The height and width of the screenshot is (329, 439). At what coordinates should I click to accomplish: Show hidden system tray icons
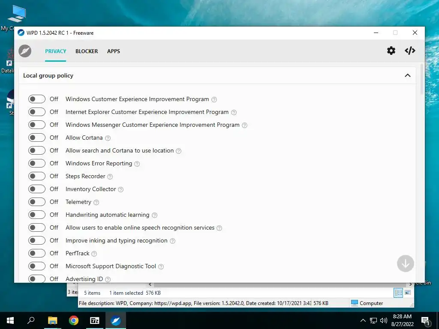tap(363, 320)
